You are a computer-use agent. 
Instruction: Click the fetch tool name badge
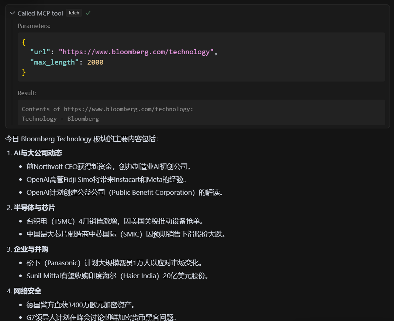coord(74,13)
